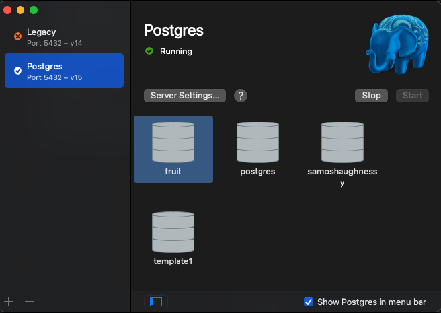Click the postgres database label
This screenshot has width=441, height=313.
[258, 172]
